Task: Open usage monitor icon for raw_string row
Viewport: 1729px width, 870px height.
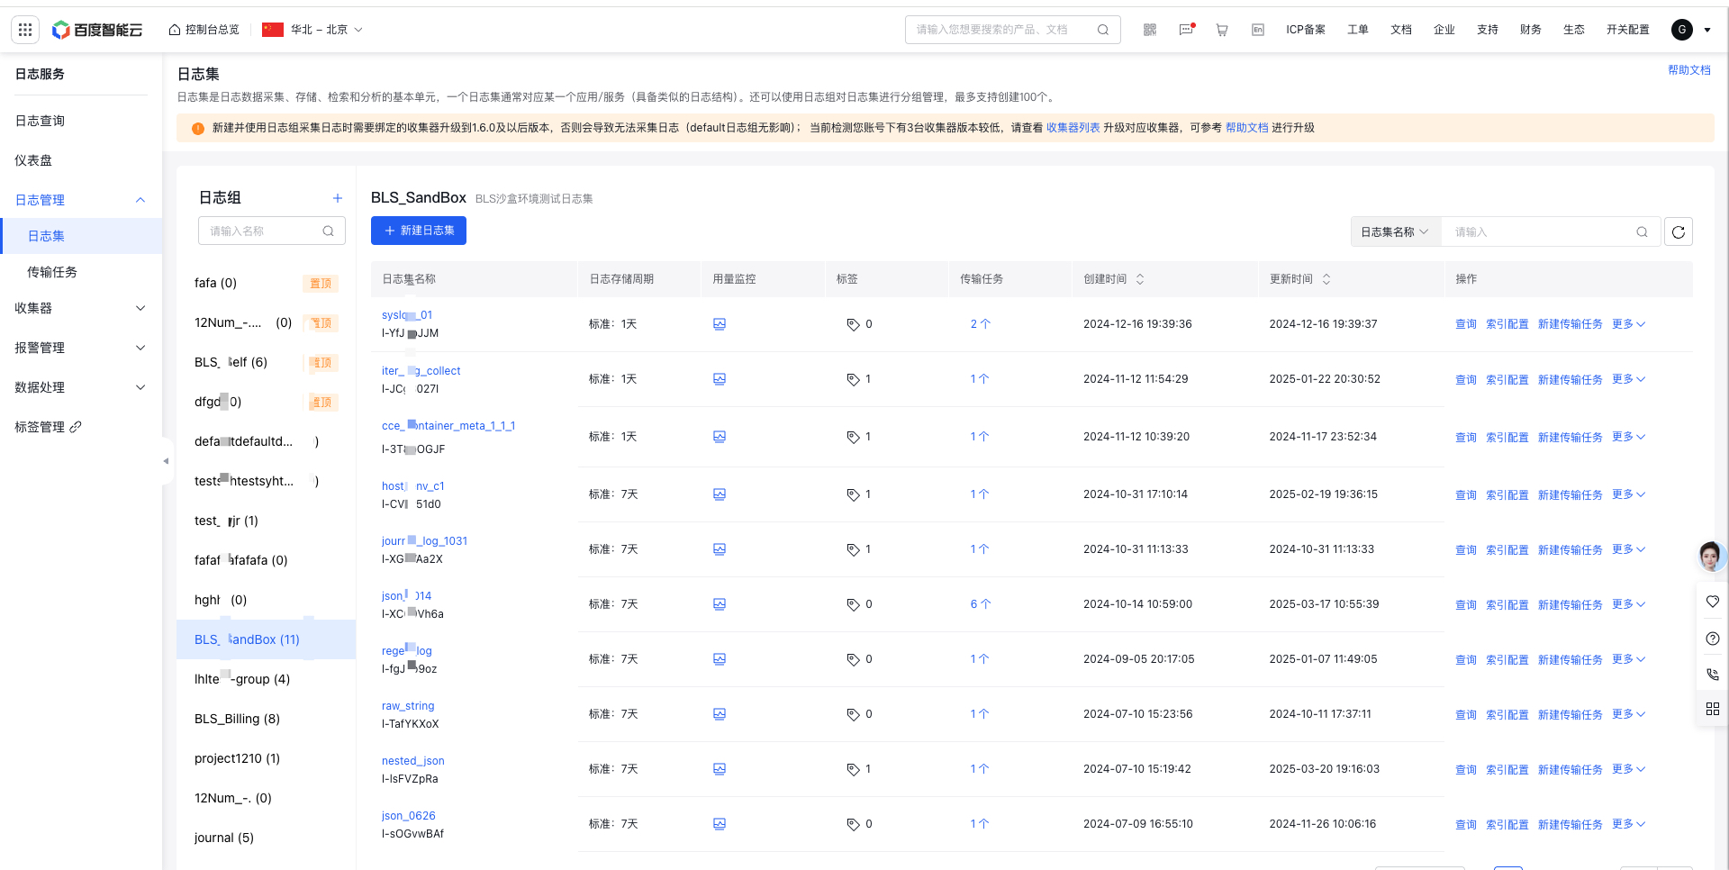Action: tap(720, 714)
